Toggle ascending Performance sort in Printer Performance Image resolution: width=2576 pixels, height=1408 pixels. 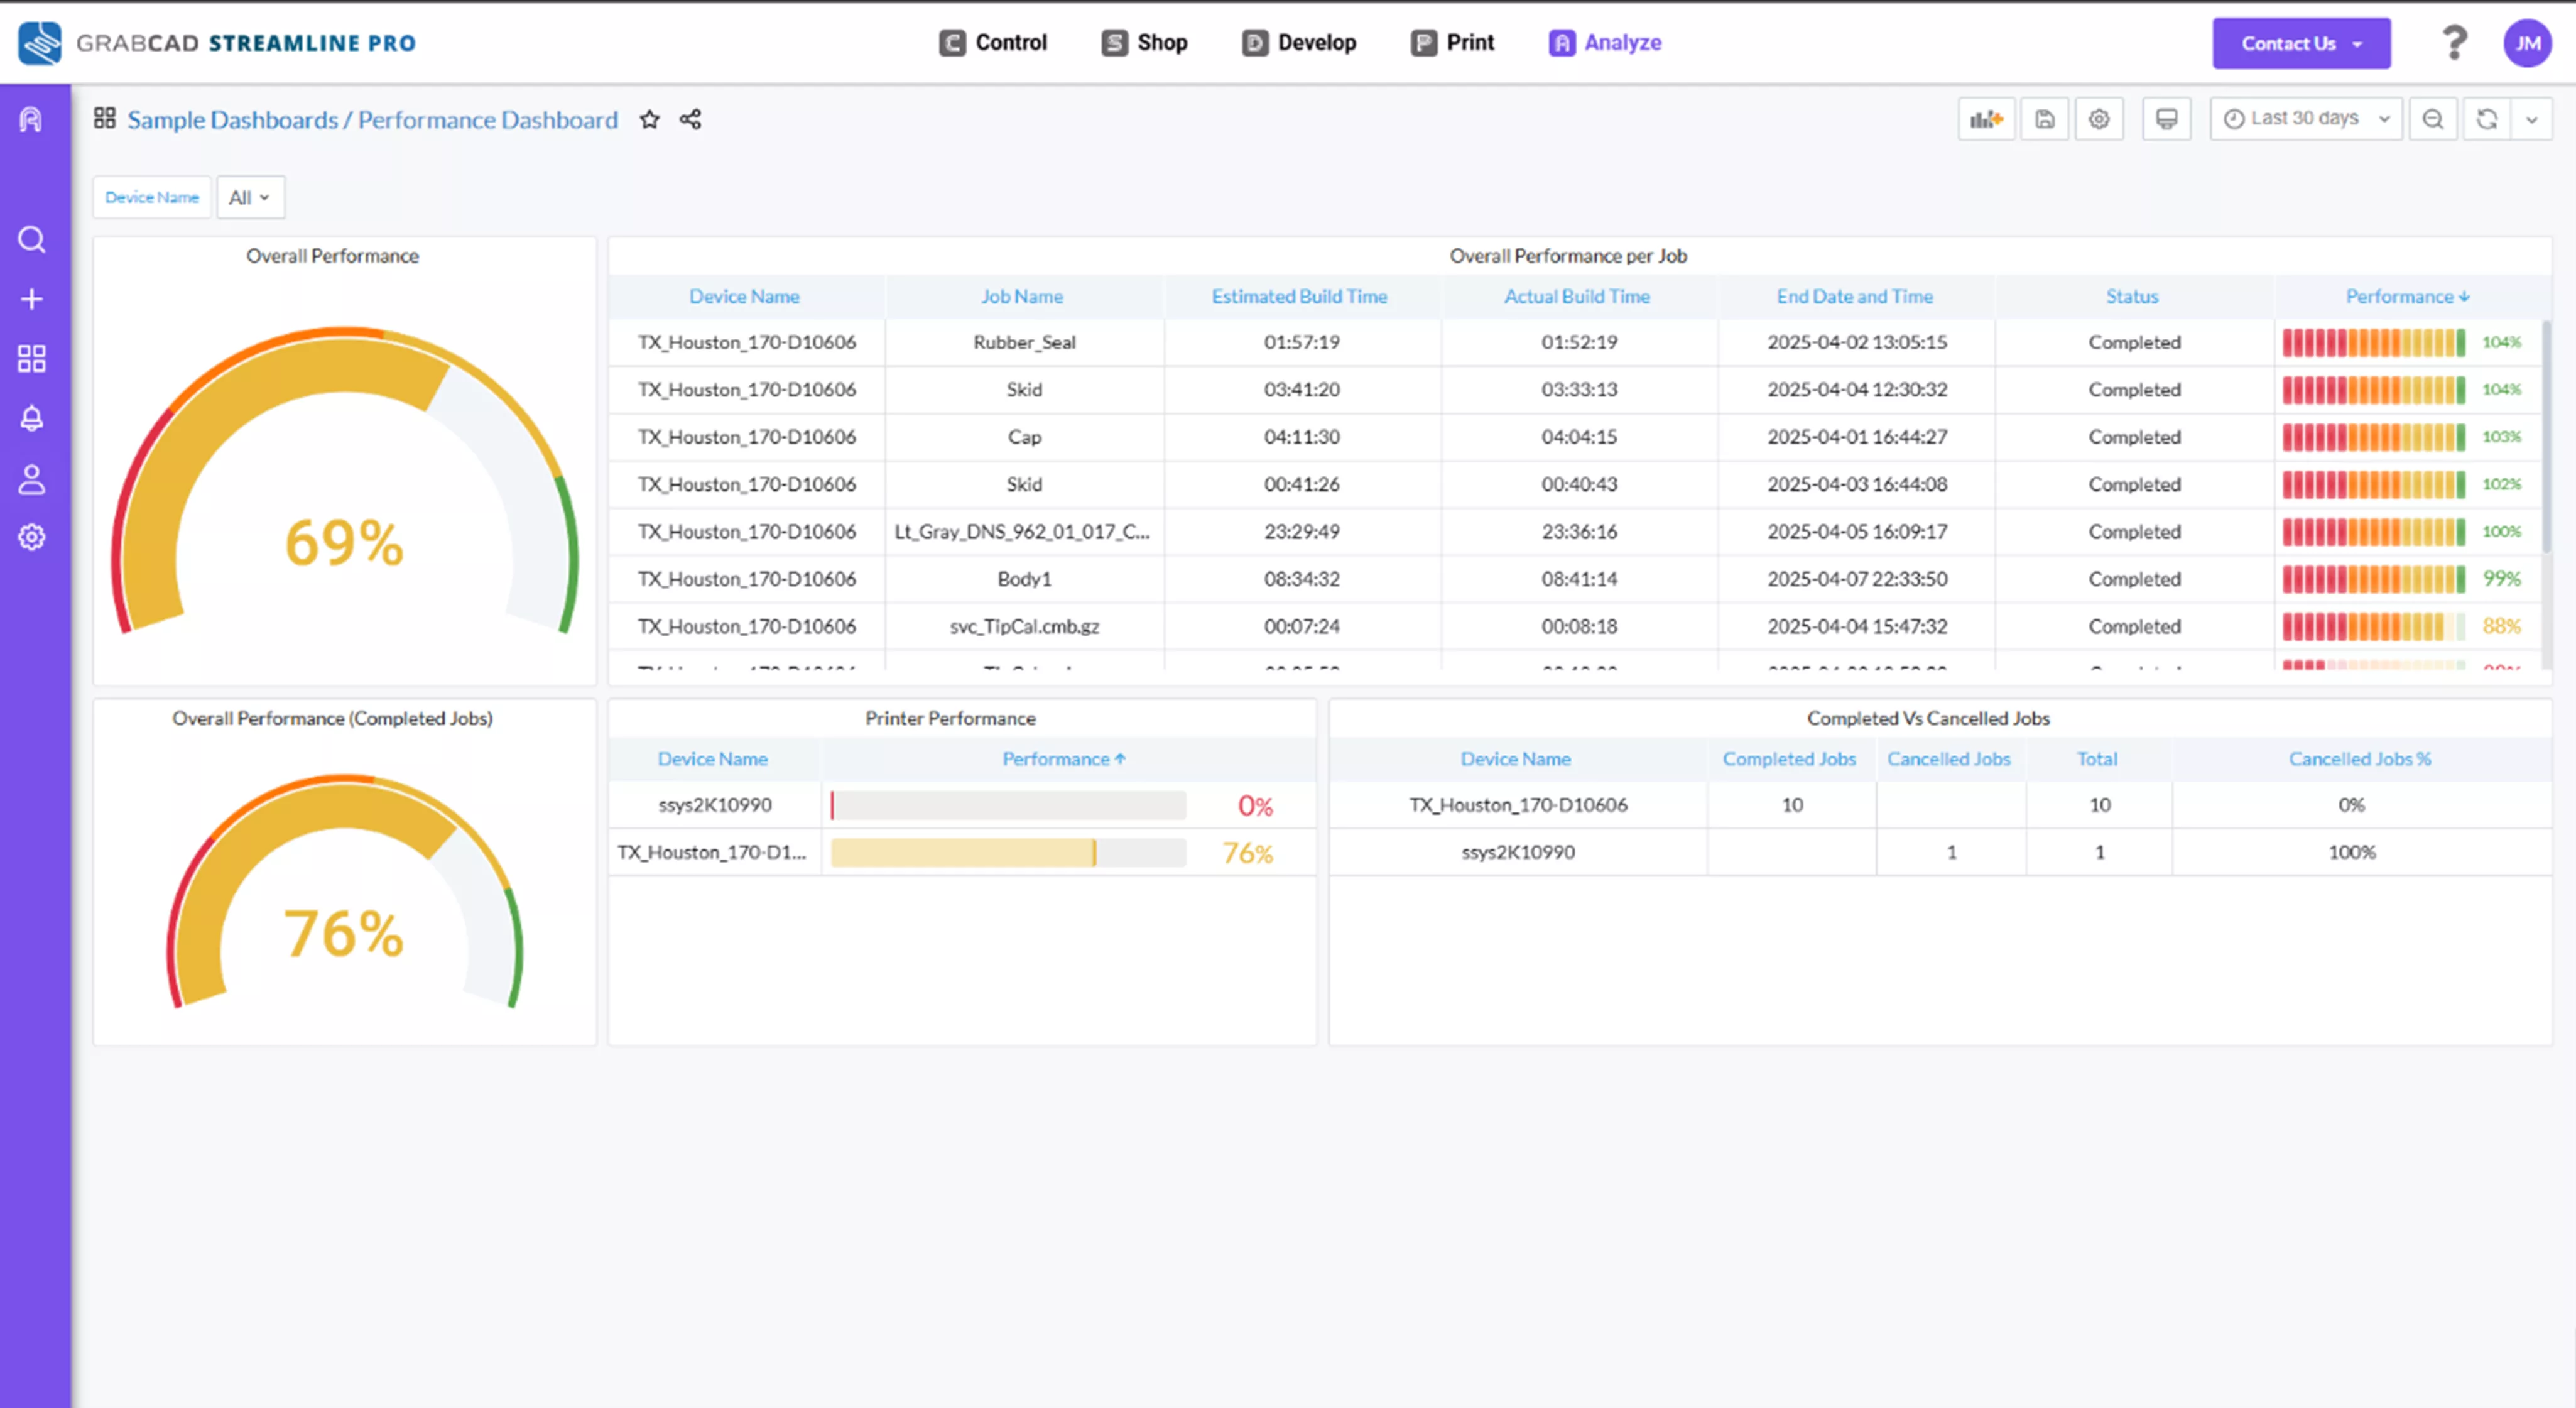click(1063, 759)
